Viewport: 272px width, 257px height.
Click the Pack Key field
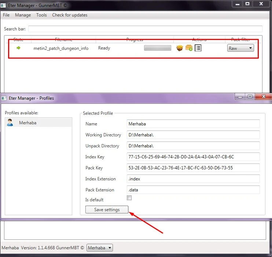point(193,168)
